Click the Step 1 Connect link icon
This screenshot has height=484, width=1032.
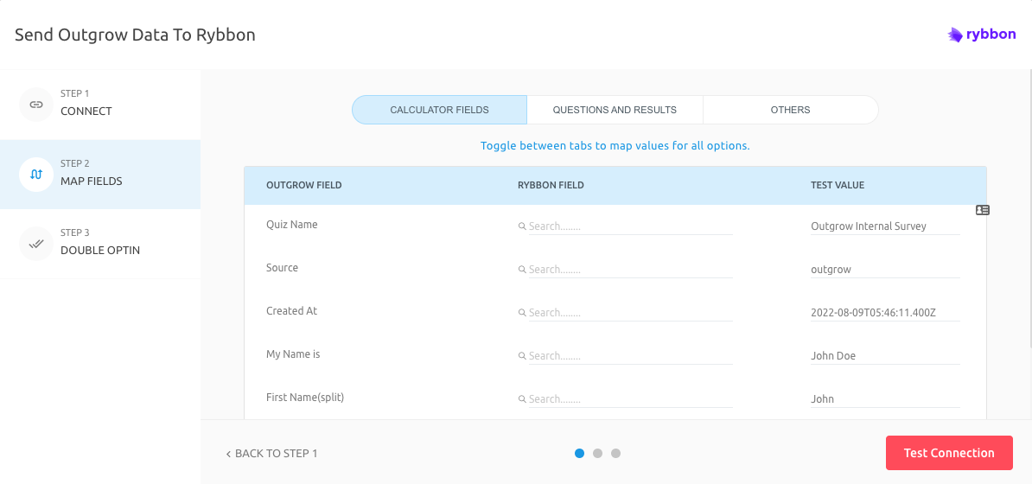36,105
